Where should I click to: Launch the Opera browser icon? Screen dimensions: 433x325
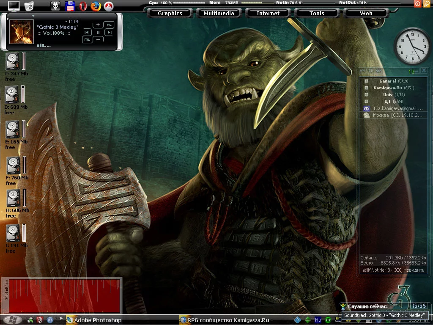(x=83, y=6)
